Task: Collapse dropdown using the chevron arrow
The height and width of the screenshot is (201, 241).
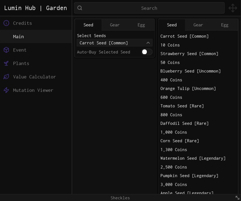Action: click(x=148, y=43)
